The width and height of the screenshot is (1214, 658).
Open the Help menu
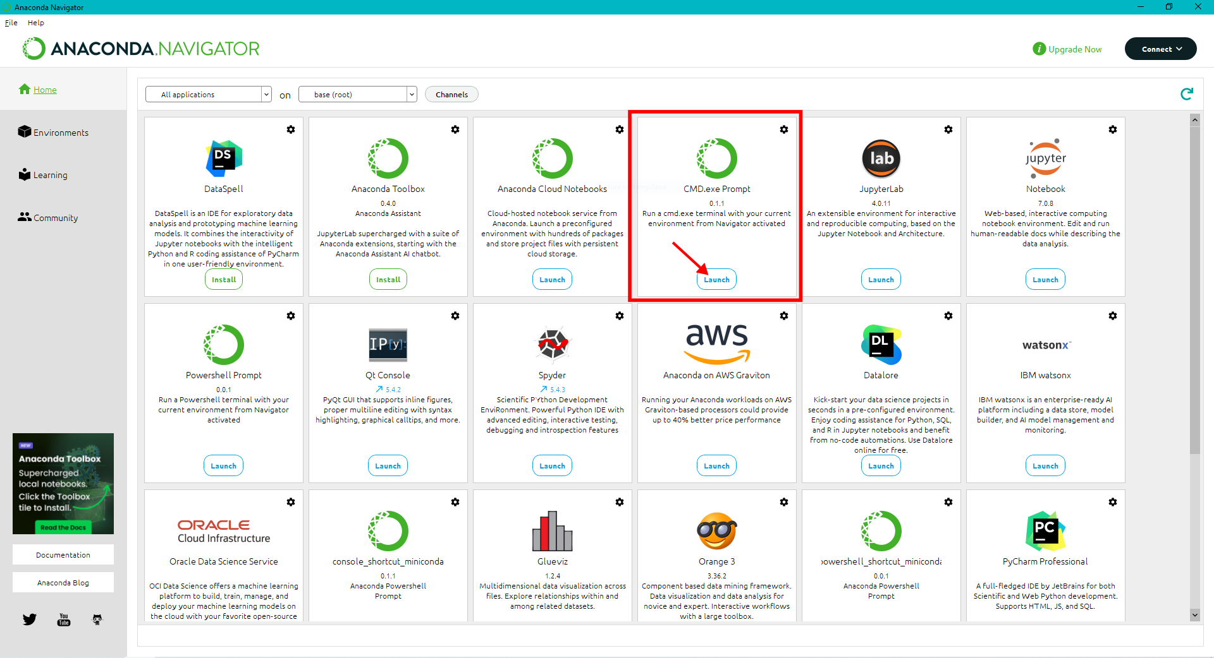pos(36,23)
